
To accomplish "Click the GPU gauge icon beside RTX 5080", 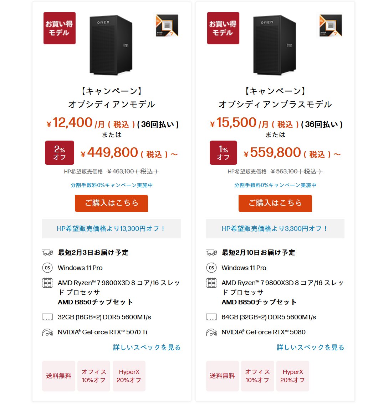I will coord(211,332).
